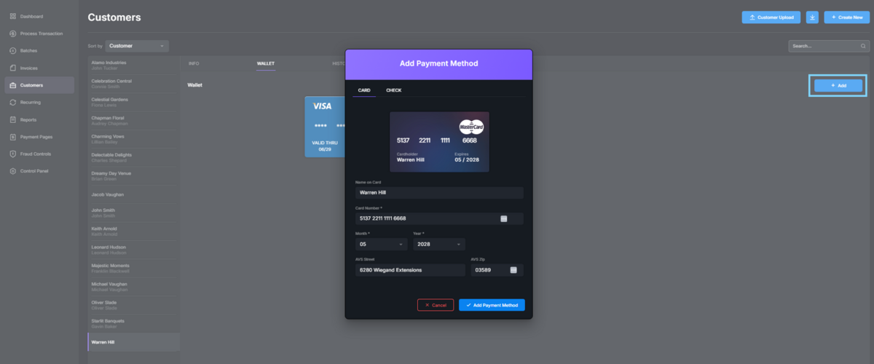Open Batches via its sidebar icon
The width and height of the screenshot is (874, 364).
[x=13, y=51]
